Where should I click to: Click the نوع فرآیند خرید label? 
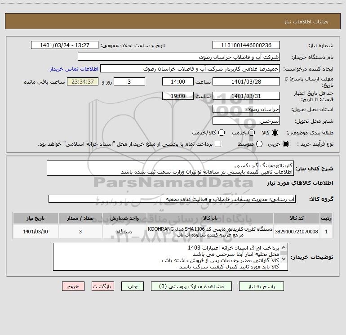point(315,144)
